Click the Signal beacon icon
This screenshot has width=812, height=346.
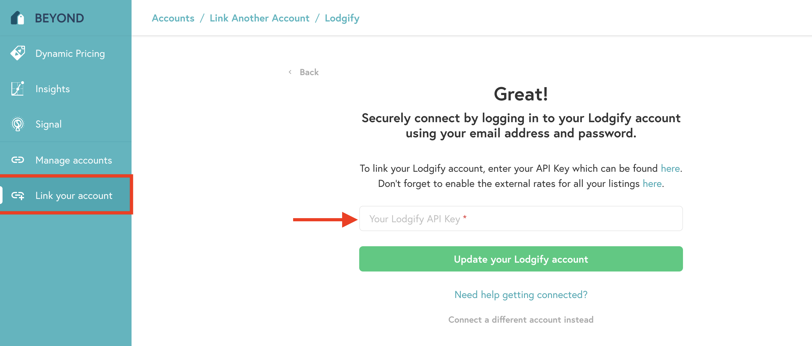click(x=18, y=124)
